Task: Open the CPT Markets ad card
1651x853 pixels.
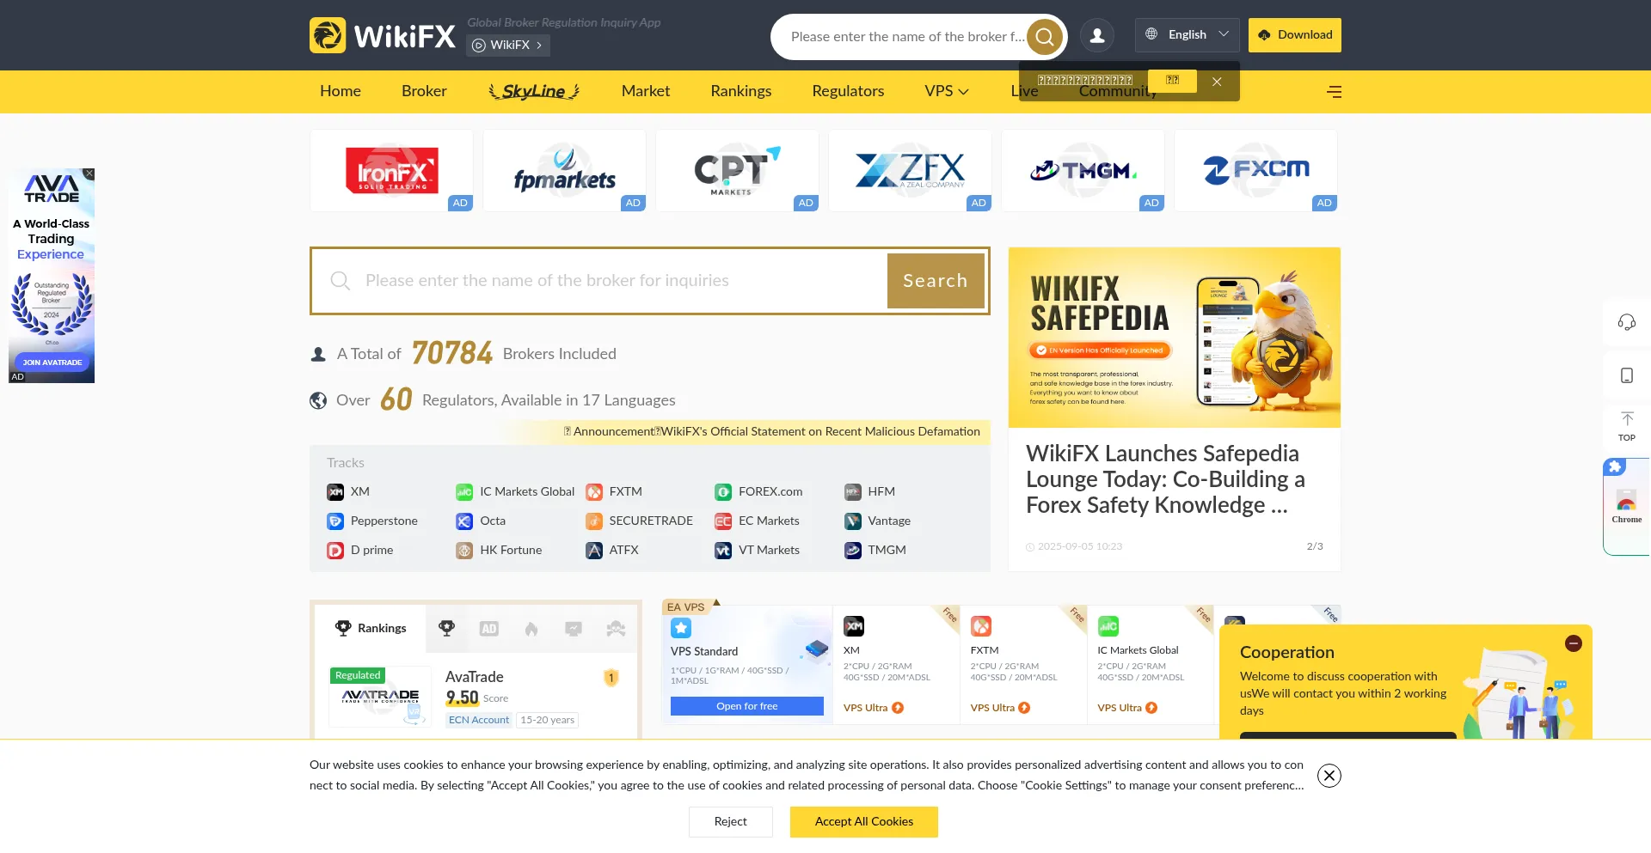Action: 737,171
